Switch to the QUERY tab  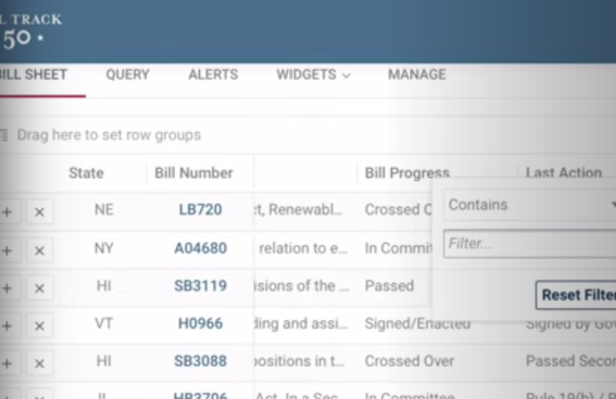pyautogui.click(x=127, y=75)
